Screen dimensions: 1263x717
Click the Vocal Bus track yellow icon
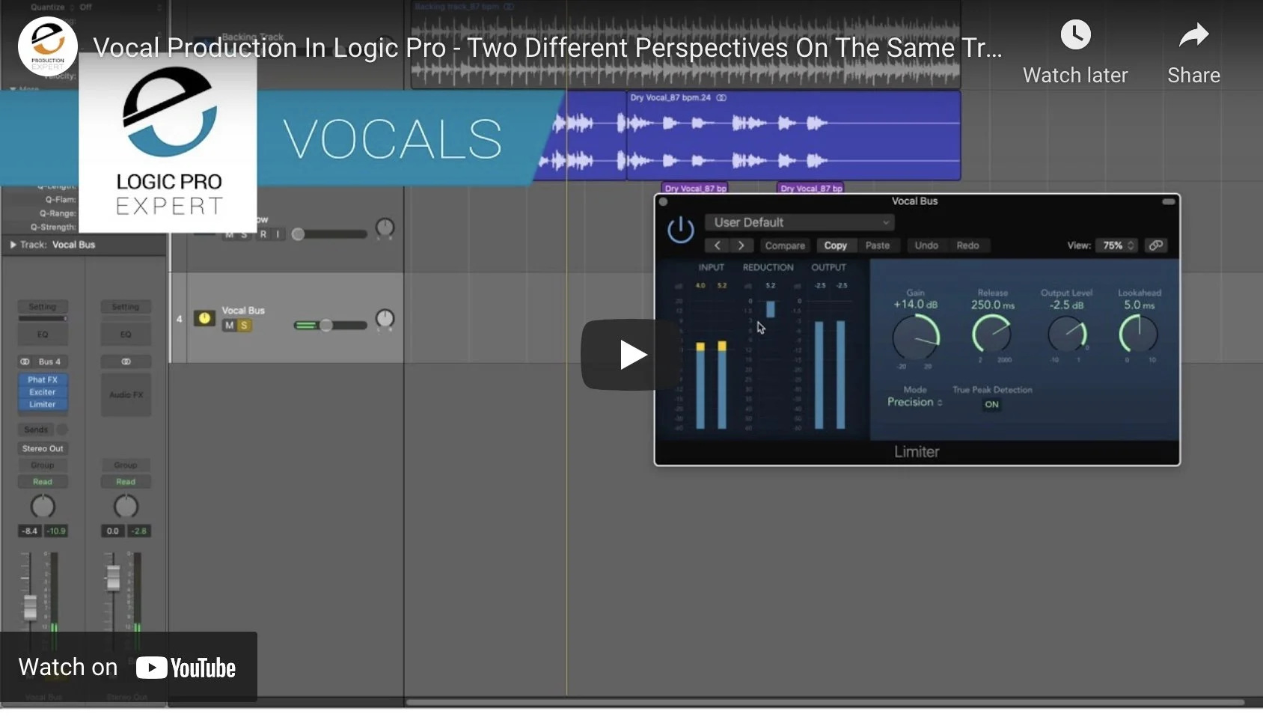tap(204, 318)
